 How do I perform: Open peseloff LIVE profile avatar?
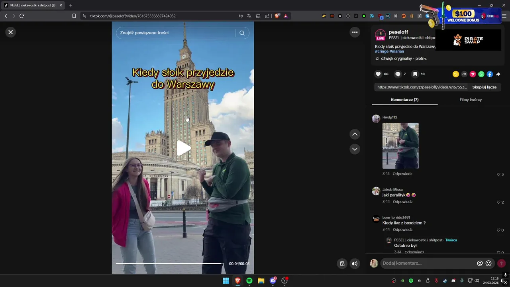click(381, 35)
